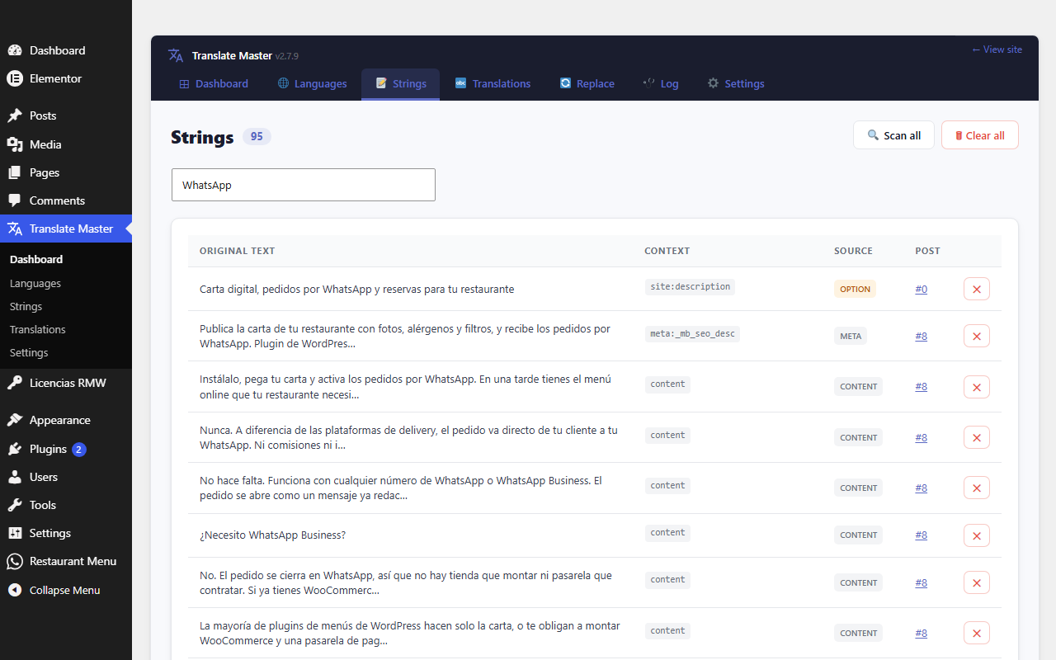The height and width of the screenshot is (660, 1056).
Task: Delete the 'Nunca. A diferencia' string
Action: click(x=977, y=437)
